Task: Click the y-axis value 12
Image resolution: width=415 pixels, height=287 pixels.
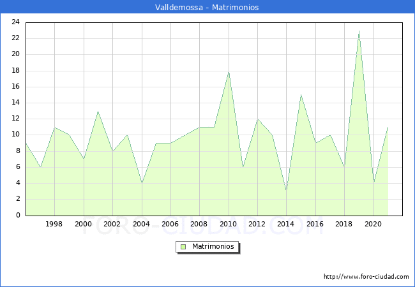Action: click(x=15, y=119)
